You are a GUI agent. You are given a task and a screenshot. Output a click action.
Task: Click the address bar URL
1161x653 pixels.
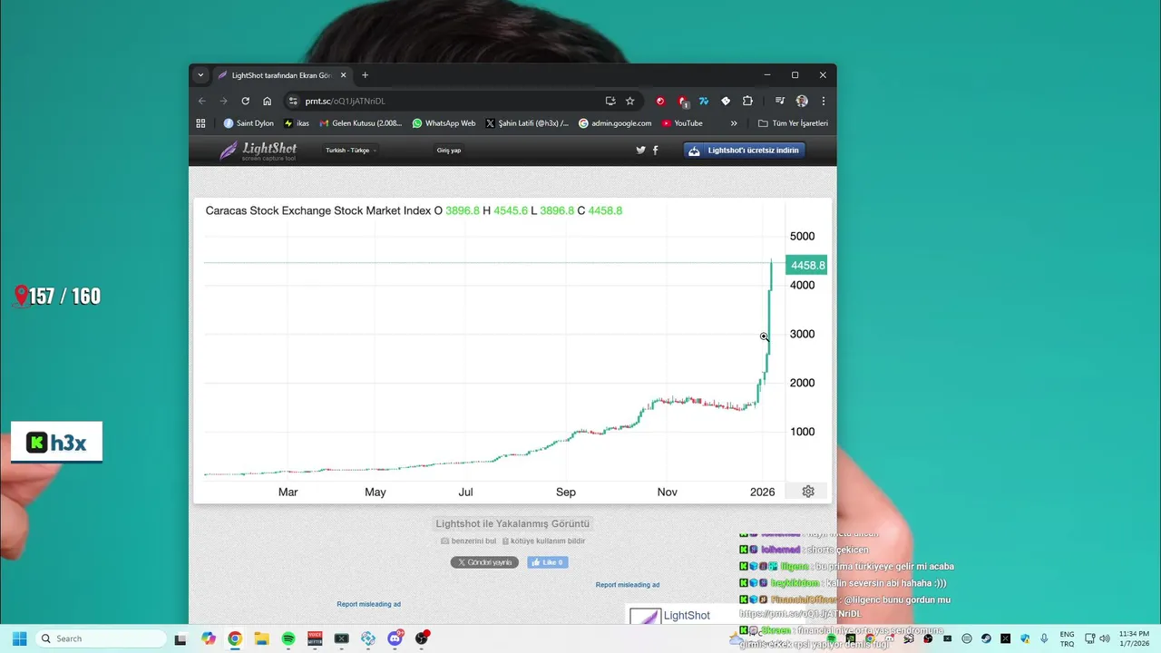coord(346,101)
